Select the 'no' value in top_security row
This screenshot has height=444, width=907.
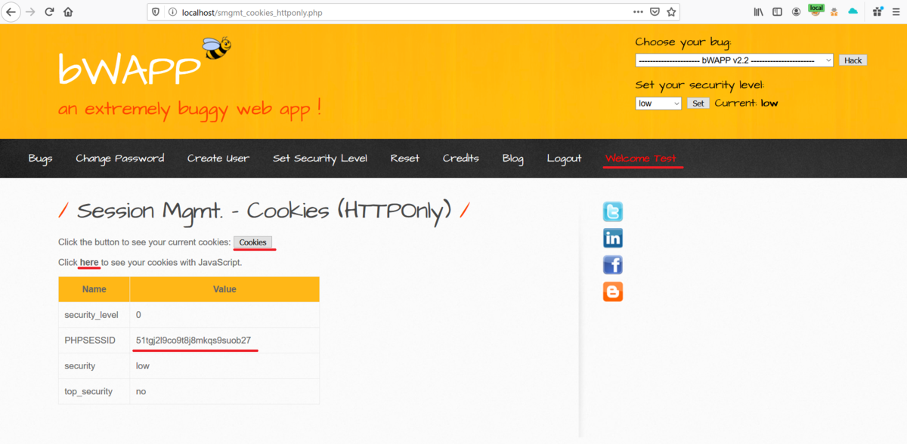141,392
